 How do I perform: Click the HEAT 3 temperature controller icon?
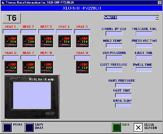(47, 41)
